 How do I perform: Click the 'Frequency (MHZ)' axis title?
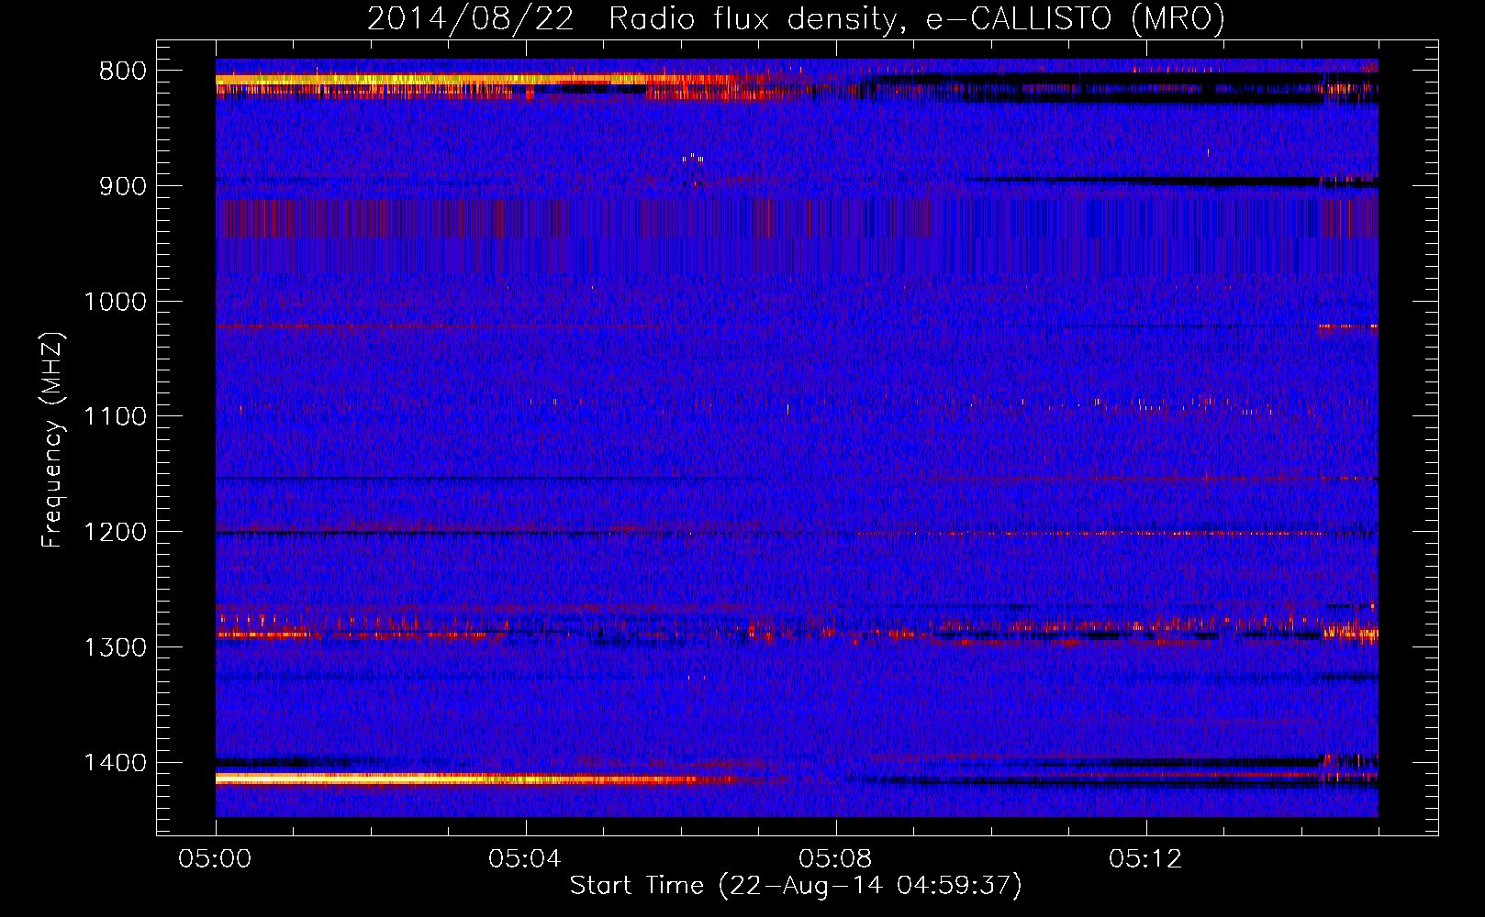tap(53, 440)
